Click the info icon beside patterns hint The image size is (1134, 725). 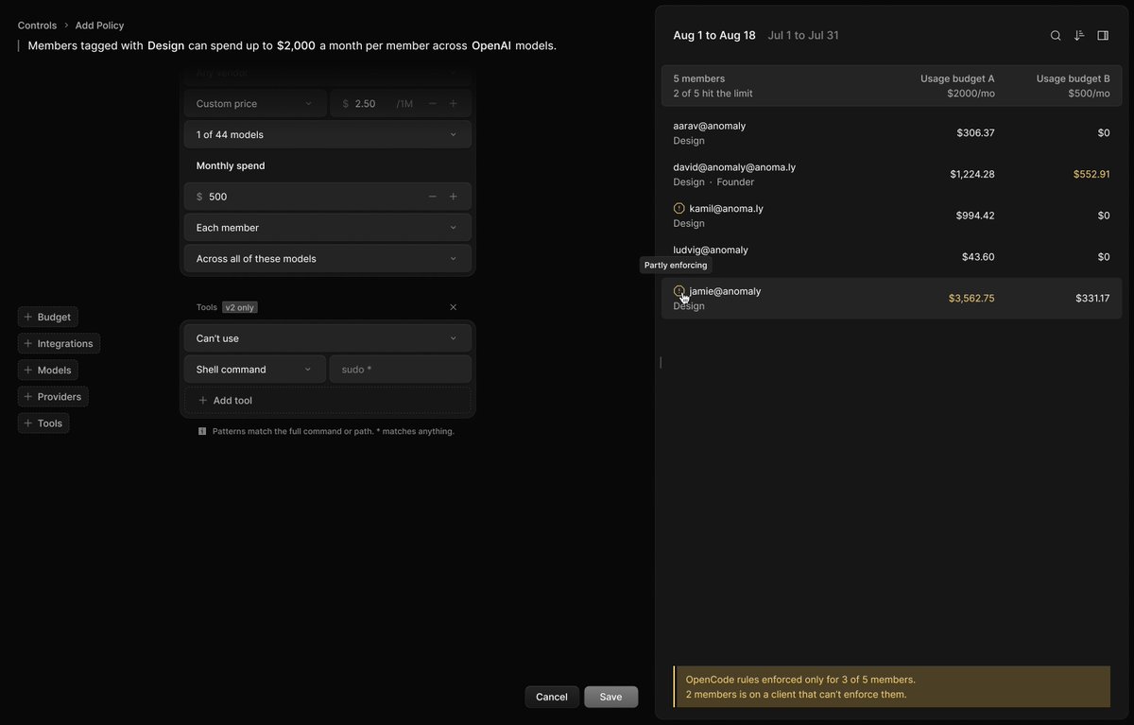[202, 431]
